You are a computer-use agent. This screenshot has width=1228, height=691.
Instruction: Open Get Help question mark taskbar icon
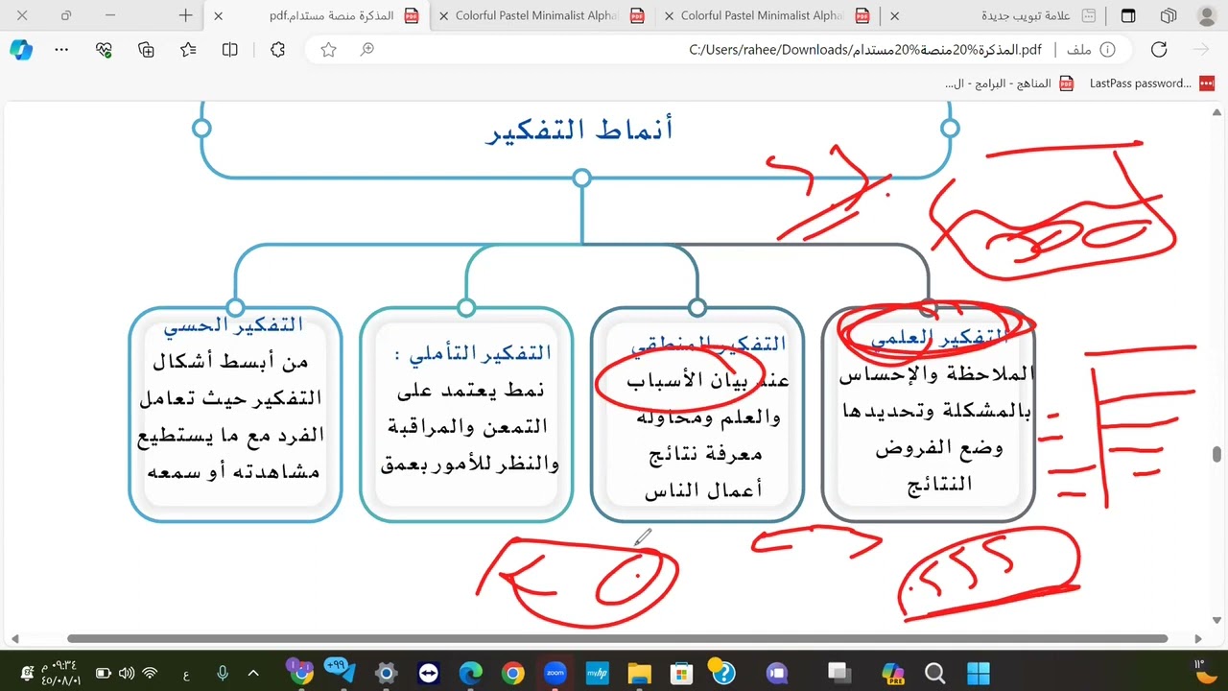click(x=721, y=673)
